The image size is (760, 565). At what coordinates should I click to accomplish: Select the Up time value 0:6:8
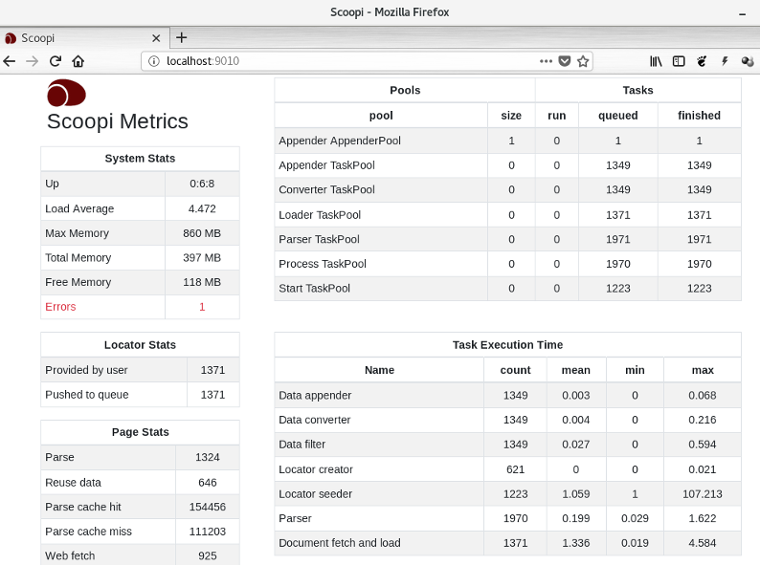(202, 184)
